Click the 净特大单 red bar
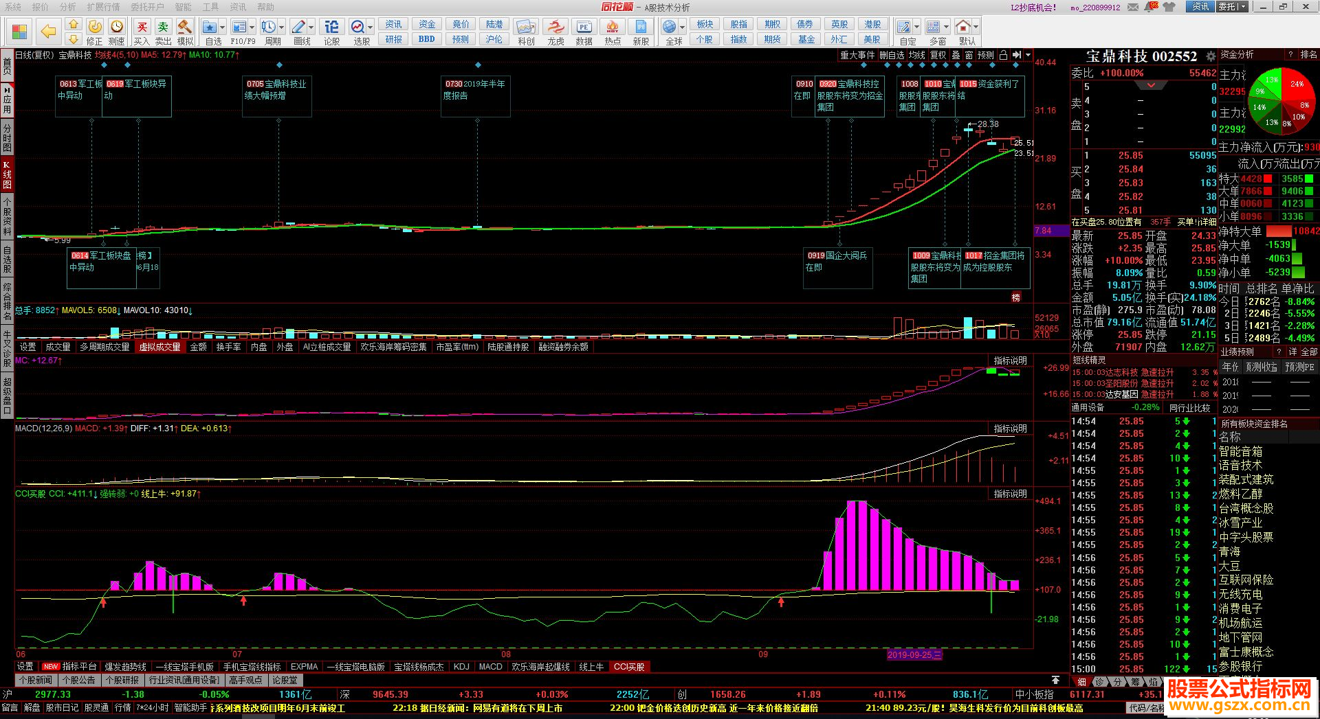The width and height of the screenshot is (1320, 719). (1279, 231)
